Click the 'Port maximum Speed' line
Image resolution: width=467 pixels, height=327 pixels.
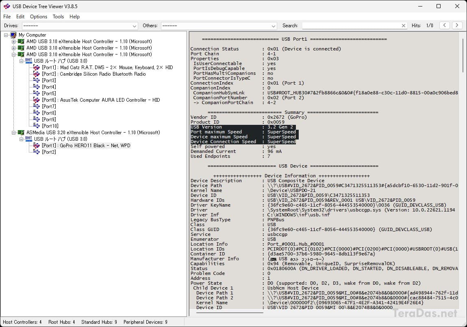click(x=243, y=132)
